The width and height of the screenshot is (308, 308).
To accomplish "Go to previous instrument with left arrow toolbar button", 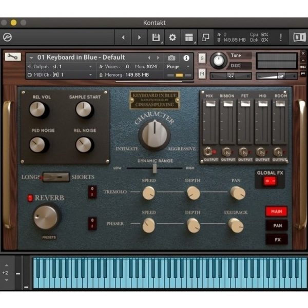I will pyautogui.click(x=123, y=37).
